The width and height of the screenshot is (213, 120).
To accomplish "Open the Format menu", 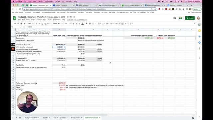I will click(39, 20).
